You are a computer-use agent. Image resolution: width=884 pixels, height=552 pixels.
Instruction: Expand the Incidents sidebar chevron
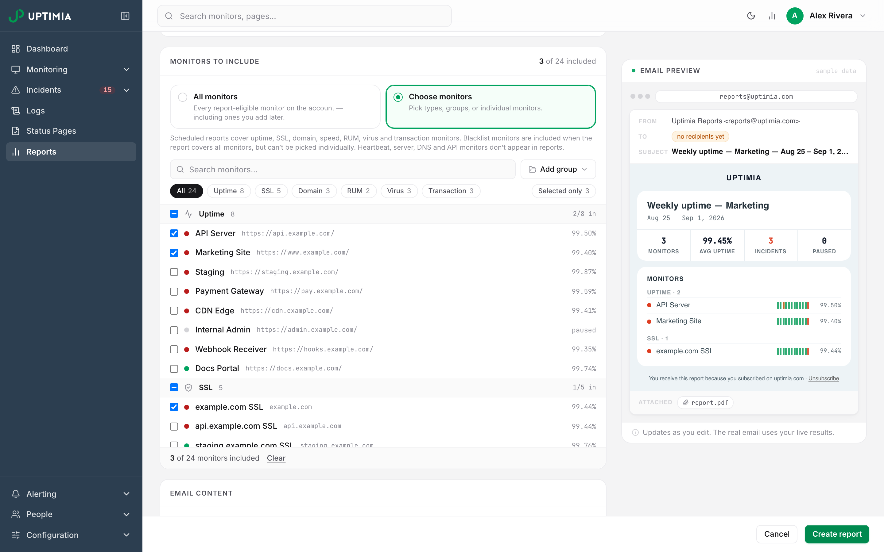(126, 90)
